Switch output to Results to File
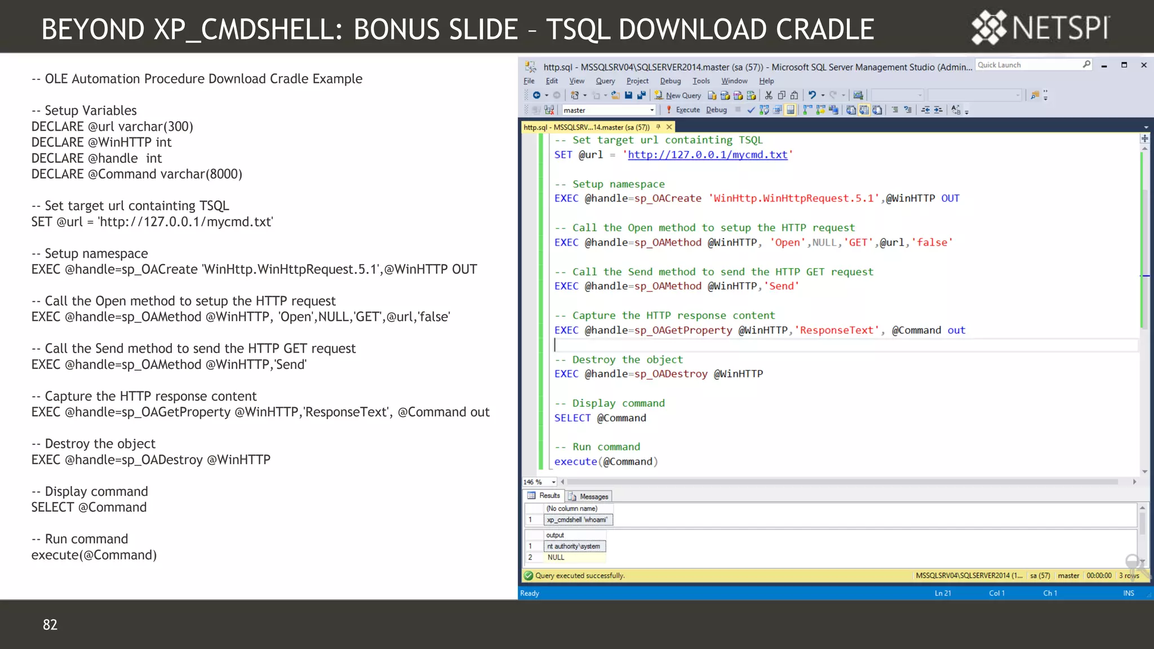This screenshot has width=1154, height=649. [x=877, y=110]
